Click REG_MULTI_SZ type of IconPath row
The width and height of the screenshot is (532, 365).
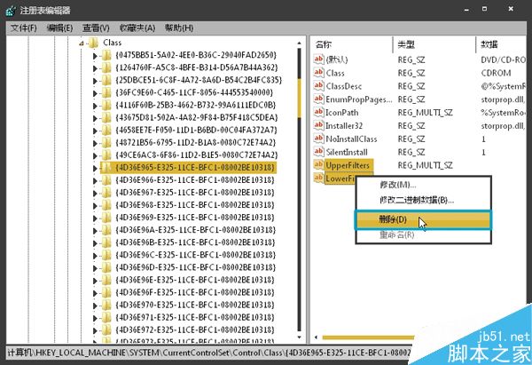425,113
